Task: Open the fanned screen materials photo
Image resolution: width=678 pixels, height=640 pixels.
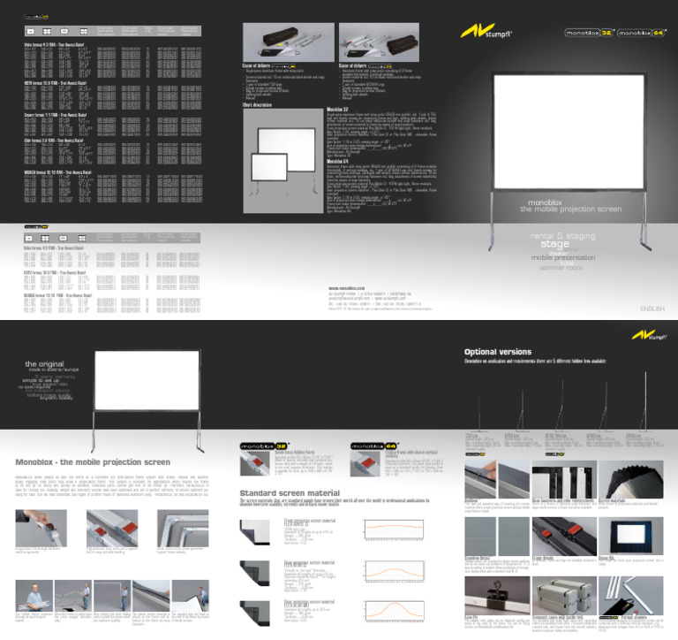Action: tap(631, 479)
